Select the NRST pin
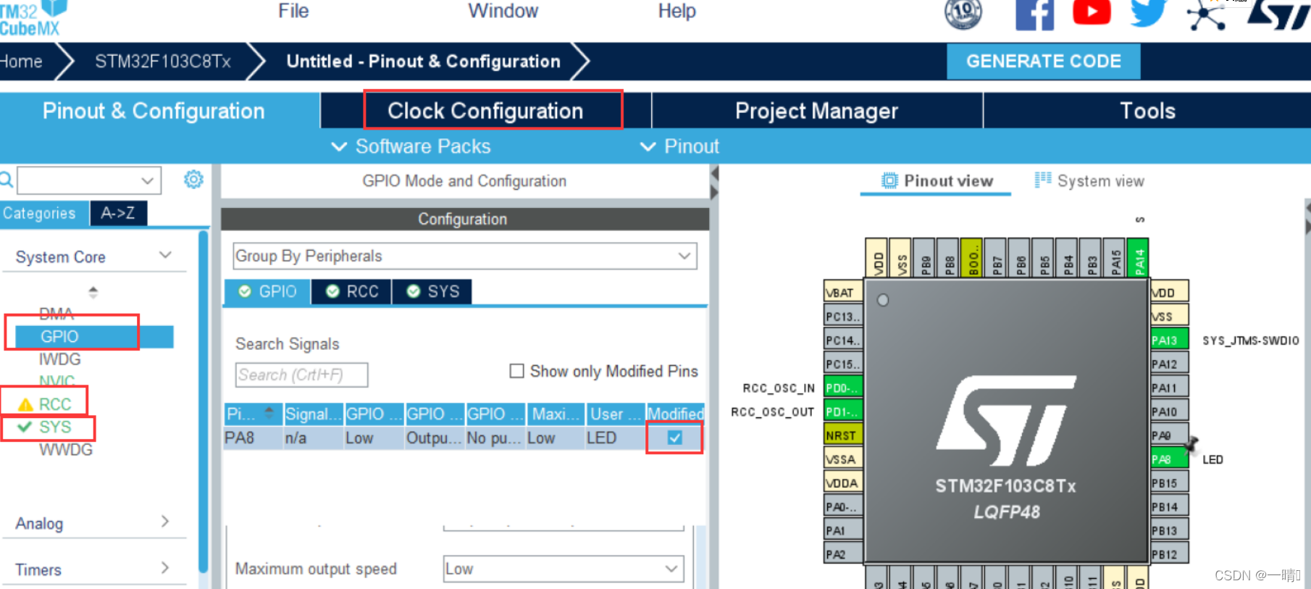Image resolution: width=1311 pixels, height=589 pixels. [x=844, y=435]
